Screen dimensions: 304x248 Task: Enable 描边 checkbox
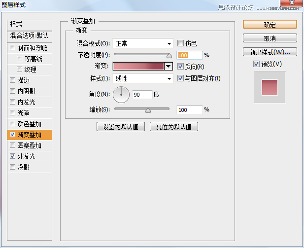tap(12, 80)
